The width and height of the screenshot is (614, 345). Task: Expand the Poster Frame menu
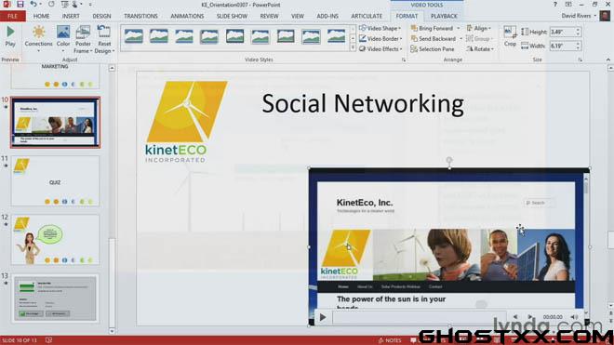[83, 39]
